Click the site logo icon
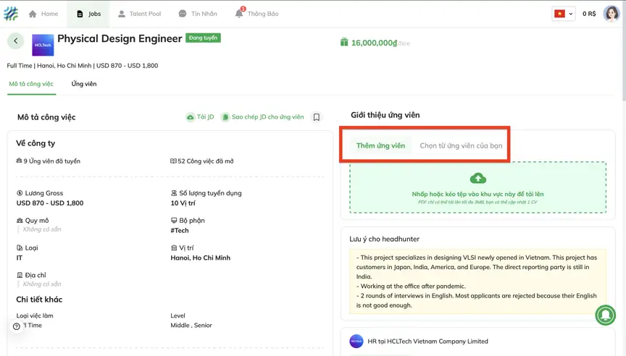Screen dimensions: 626x356 click(x=9, y=14)
